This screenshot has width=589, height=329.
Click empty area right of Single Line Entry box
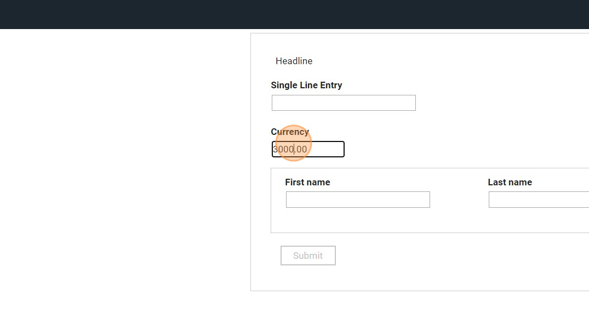(x=493, y=103)
